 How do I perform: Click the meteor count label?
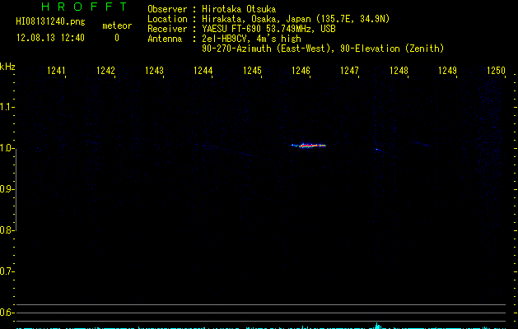click(117, 25)
